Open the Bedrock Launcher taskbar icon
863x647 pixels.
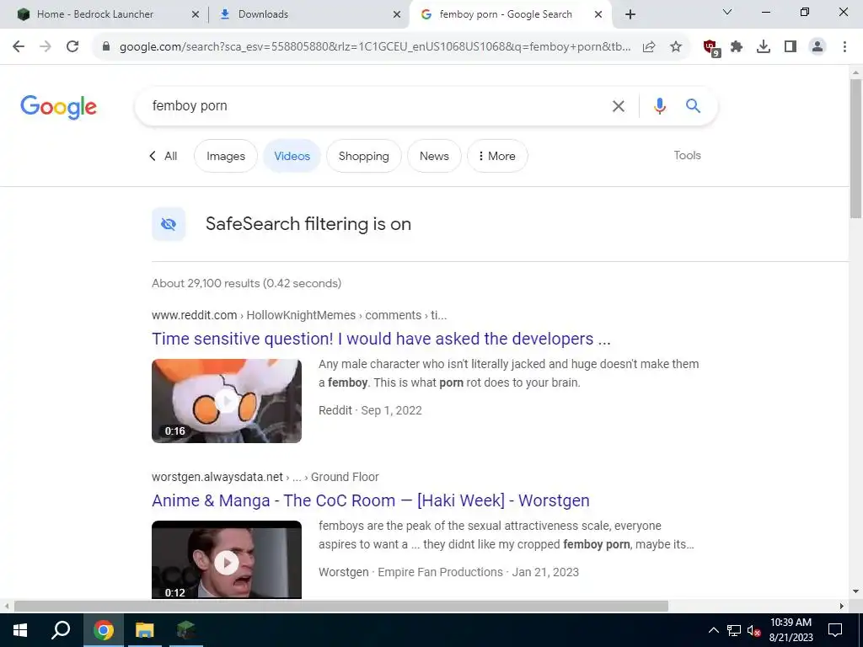[x=186, y=630]
